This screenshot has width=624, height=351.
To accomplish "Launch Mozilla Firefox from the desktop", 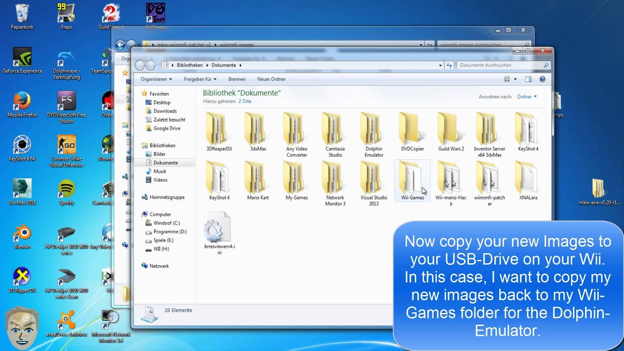I will pyautogui.click(x=22, y=104).
